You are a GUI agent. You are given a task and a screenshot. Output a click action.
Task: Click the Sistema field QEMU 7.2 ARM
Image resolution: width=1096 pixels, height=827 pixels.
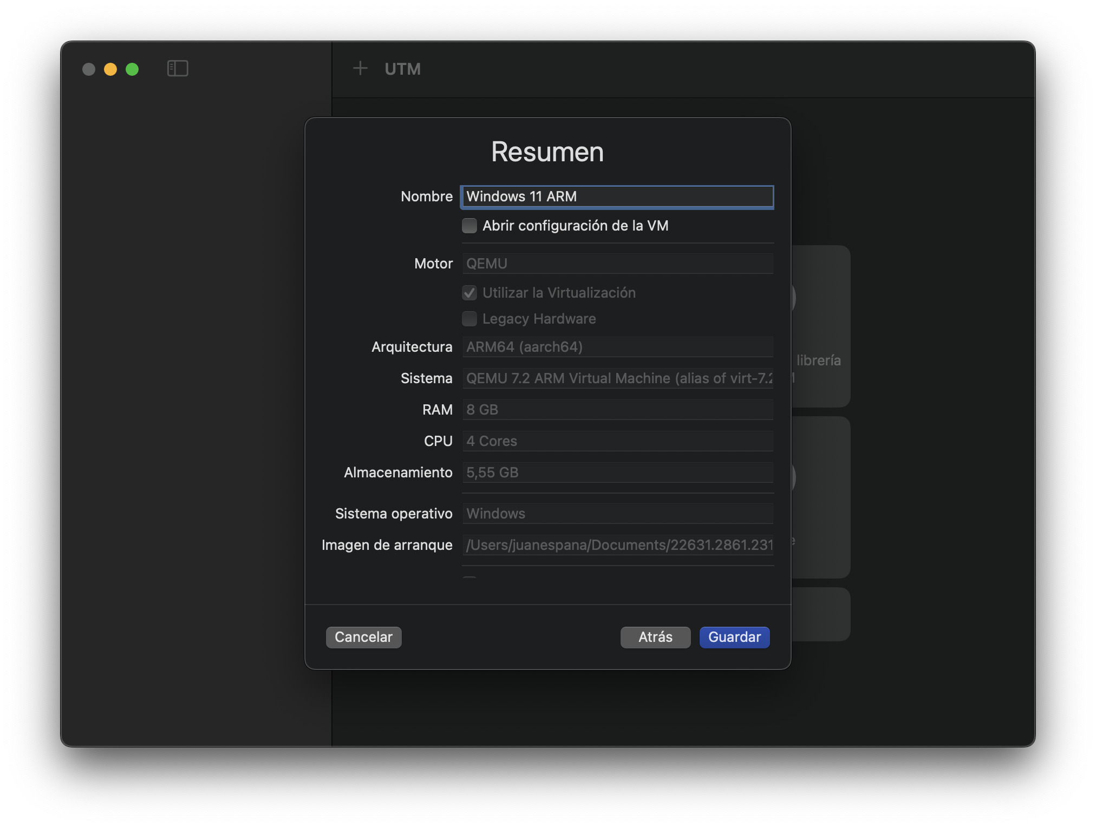[617, 378]
